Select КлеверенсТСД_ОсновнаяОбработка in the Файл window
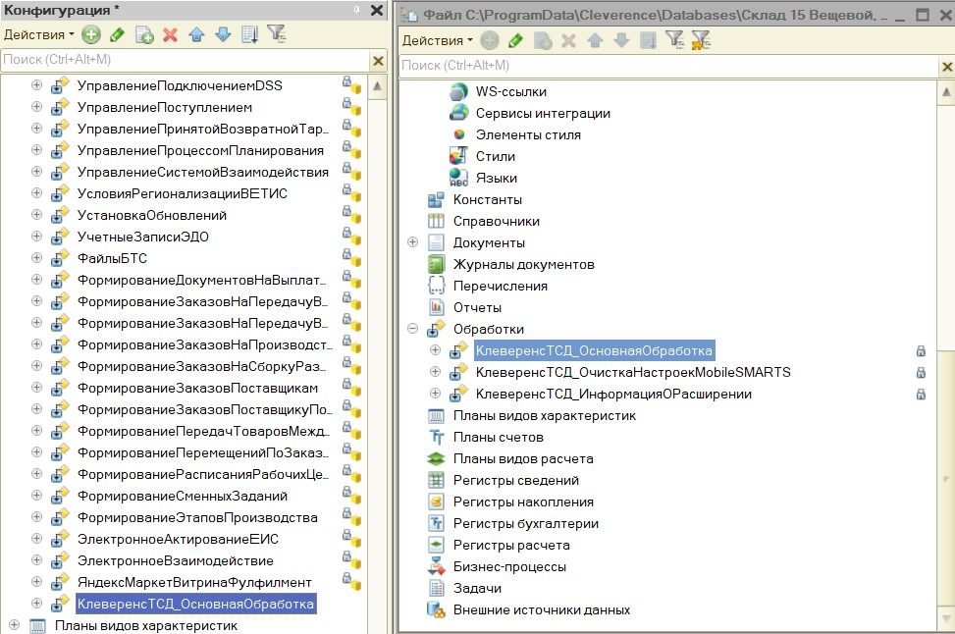The width and height of the screenshot is (955, 634). pyautogui.click(x=594, y=350)
